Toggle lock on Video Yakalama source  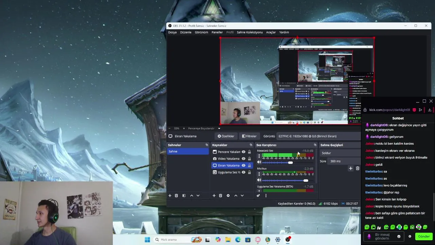249,159
